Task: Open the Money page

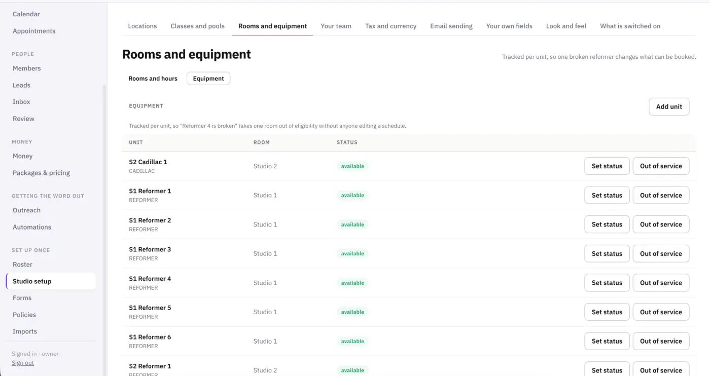Action: tap(22, 156)
